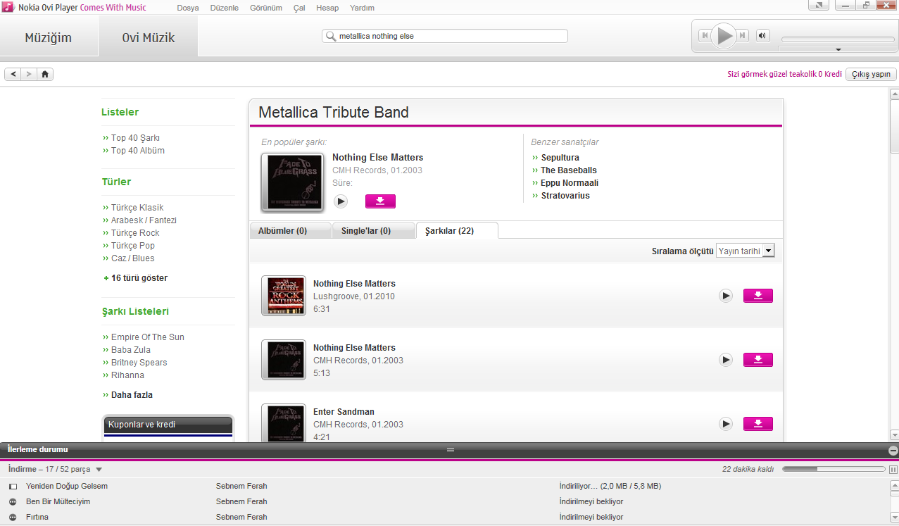Play the most popular song preview
The height and width of the screenshot is (526, 899).
click(341, 201)
